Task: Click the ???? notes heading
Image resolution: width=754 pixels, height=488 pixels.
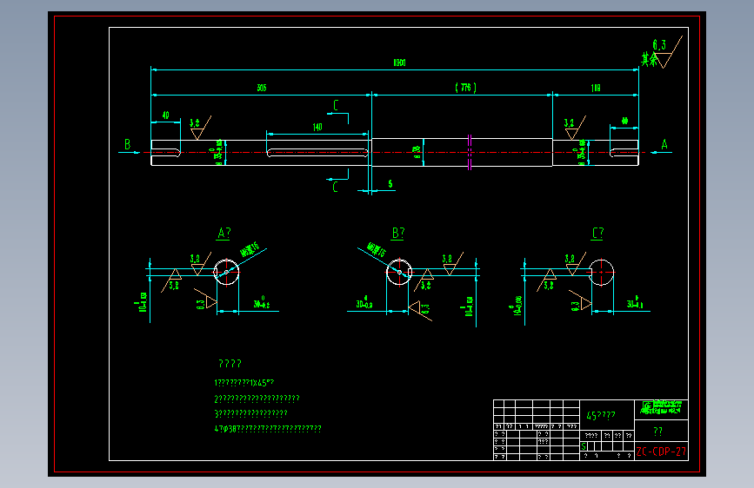Action: pyautogui.click(x=230, y=364)
